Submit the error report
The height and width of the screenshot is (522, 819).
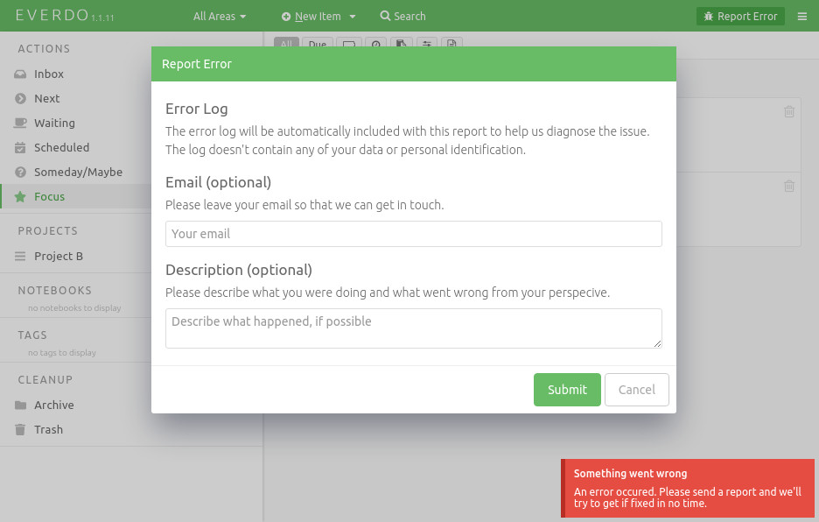pyautogui.click(x=567, y=390)
